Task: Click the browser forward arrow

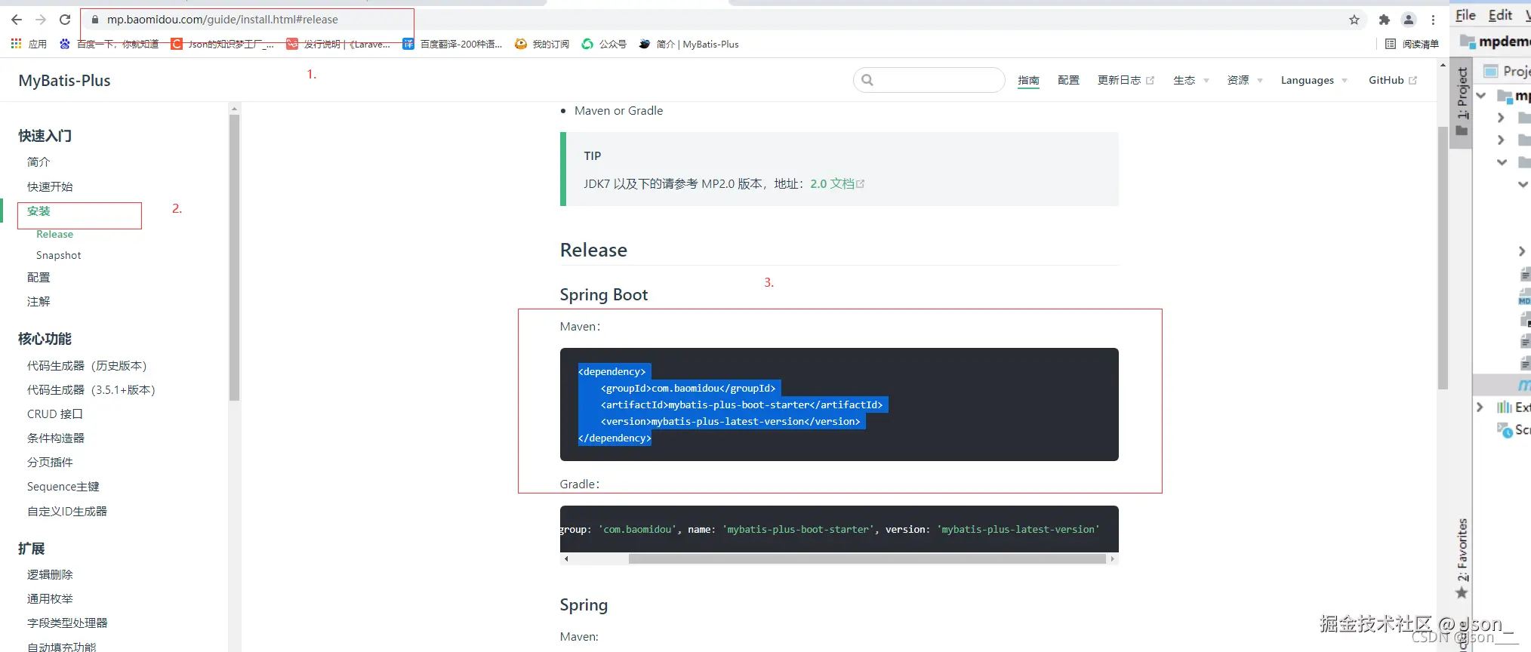Action: pos(41,20)
